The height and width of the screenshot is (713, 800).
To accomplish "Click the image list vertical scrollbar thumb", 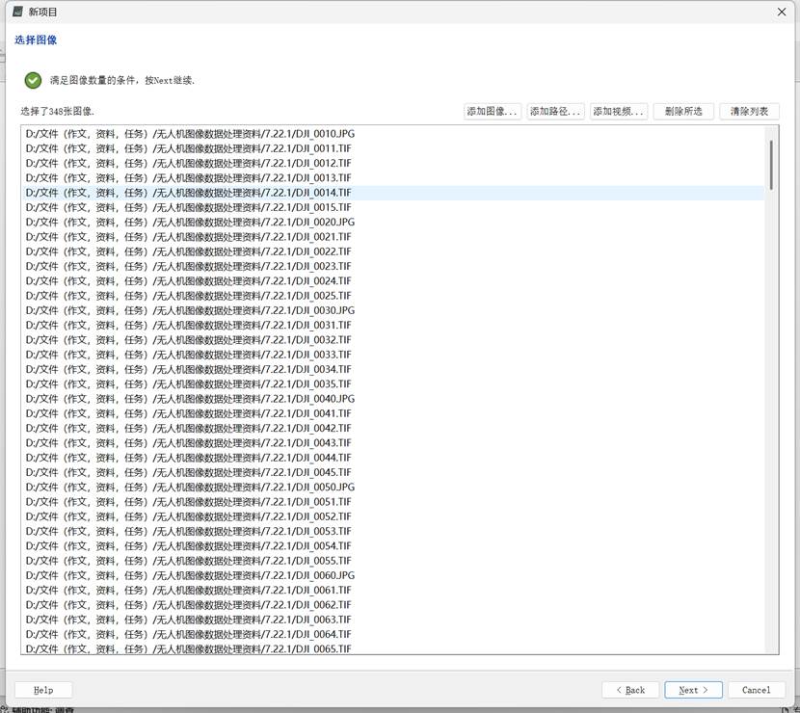I will pyautogui.click(x=771, y=165).
